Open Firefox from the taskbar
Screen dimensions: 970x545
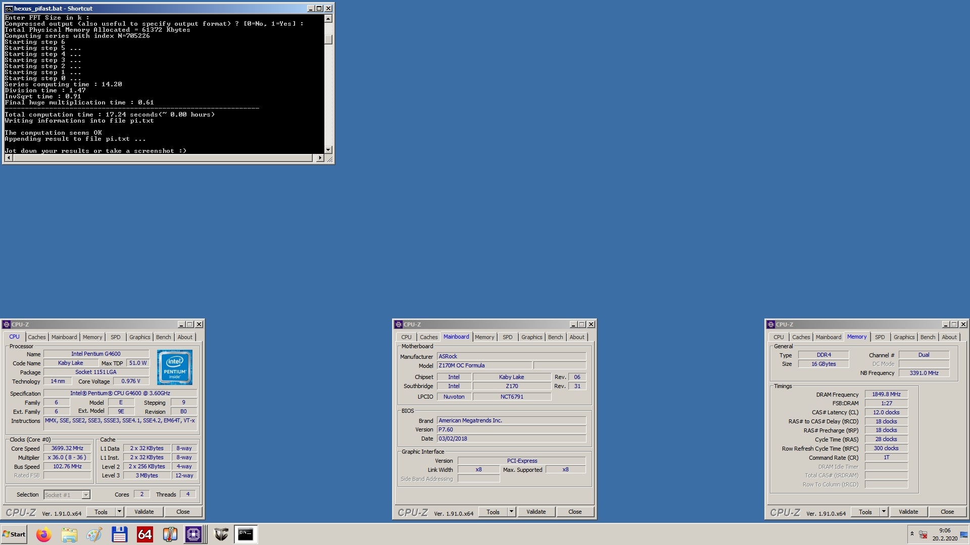tap(44, 534)
